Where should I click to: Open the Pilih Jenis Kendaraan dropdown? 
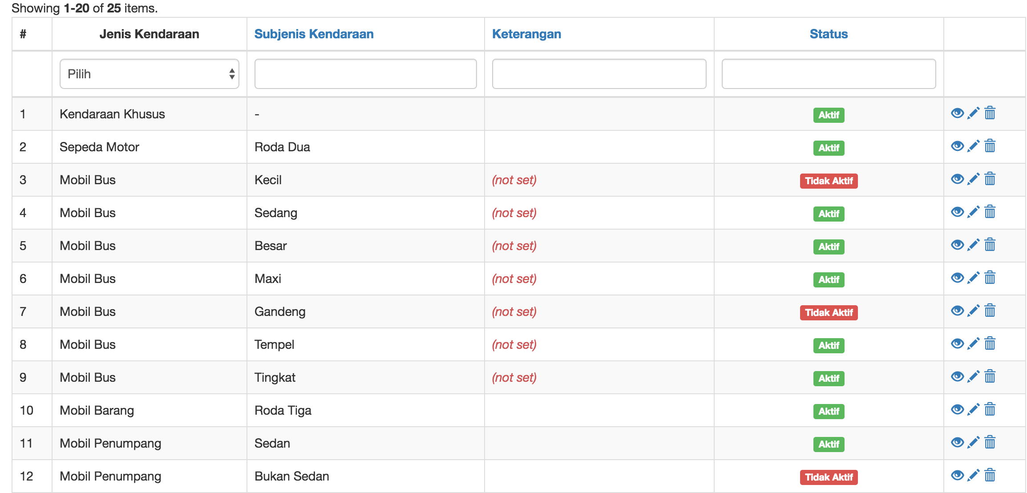149,74
